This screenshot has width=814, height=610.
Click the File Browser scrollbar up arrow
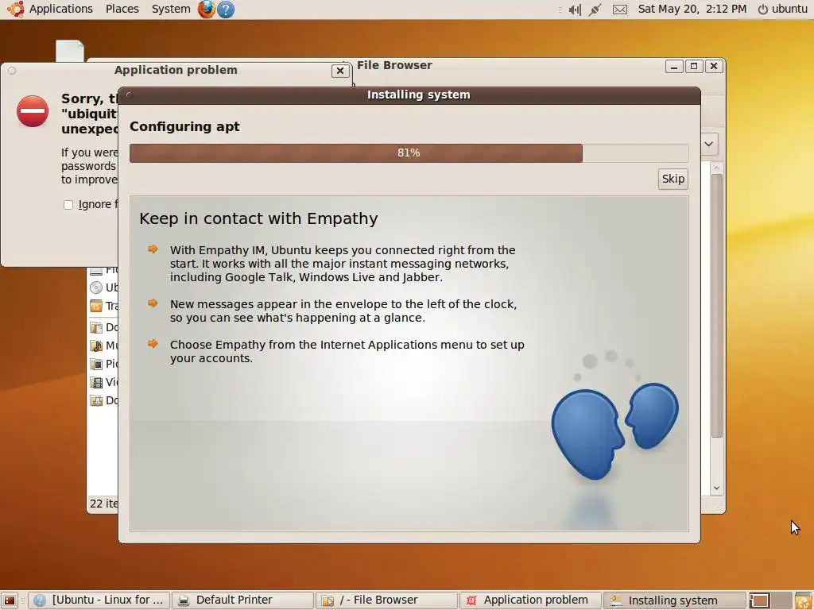(x=716, y=168)
